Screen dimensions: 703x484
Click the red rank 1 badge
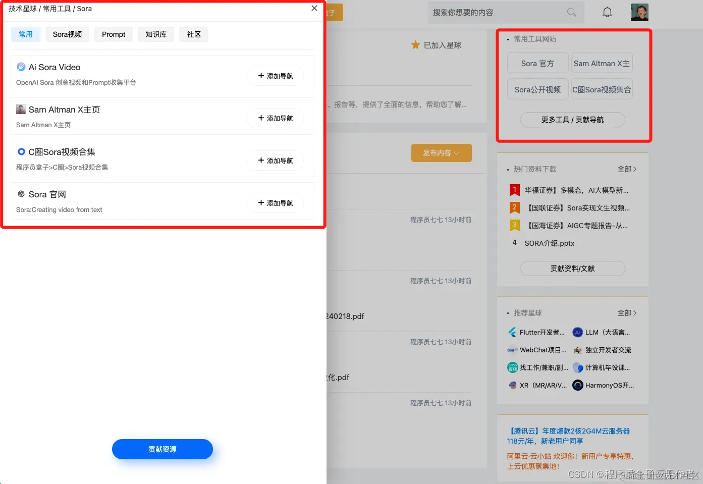514,190
